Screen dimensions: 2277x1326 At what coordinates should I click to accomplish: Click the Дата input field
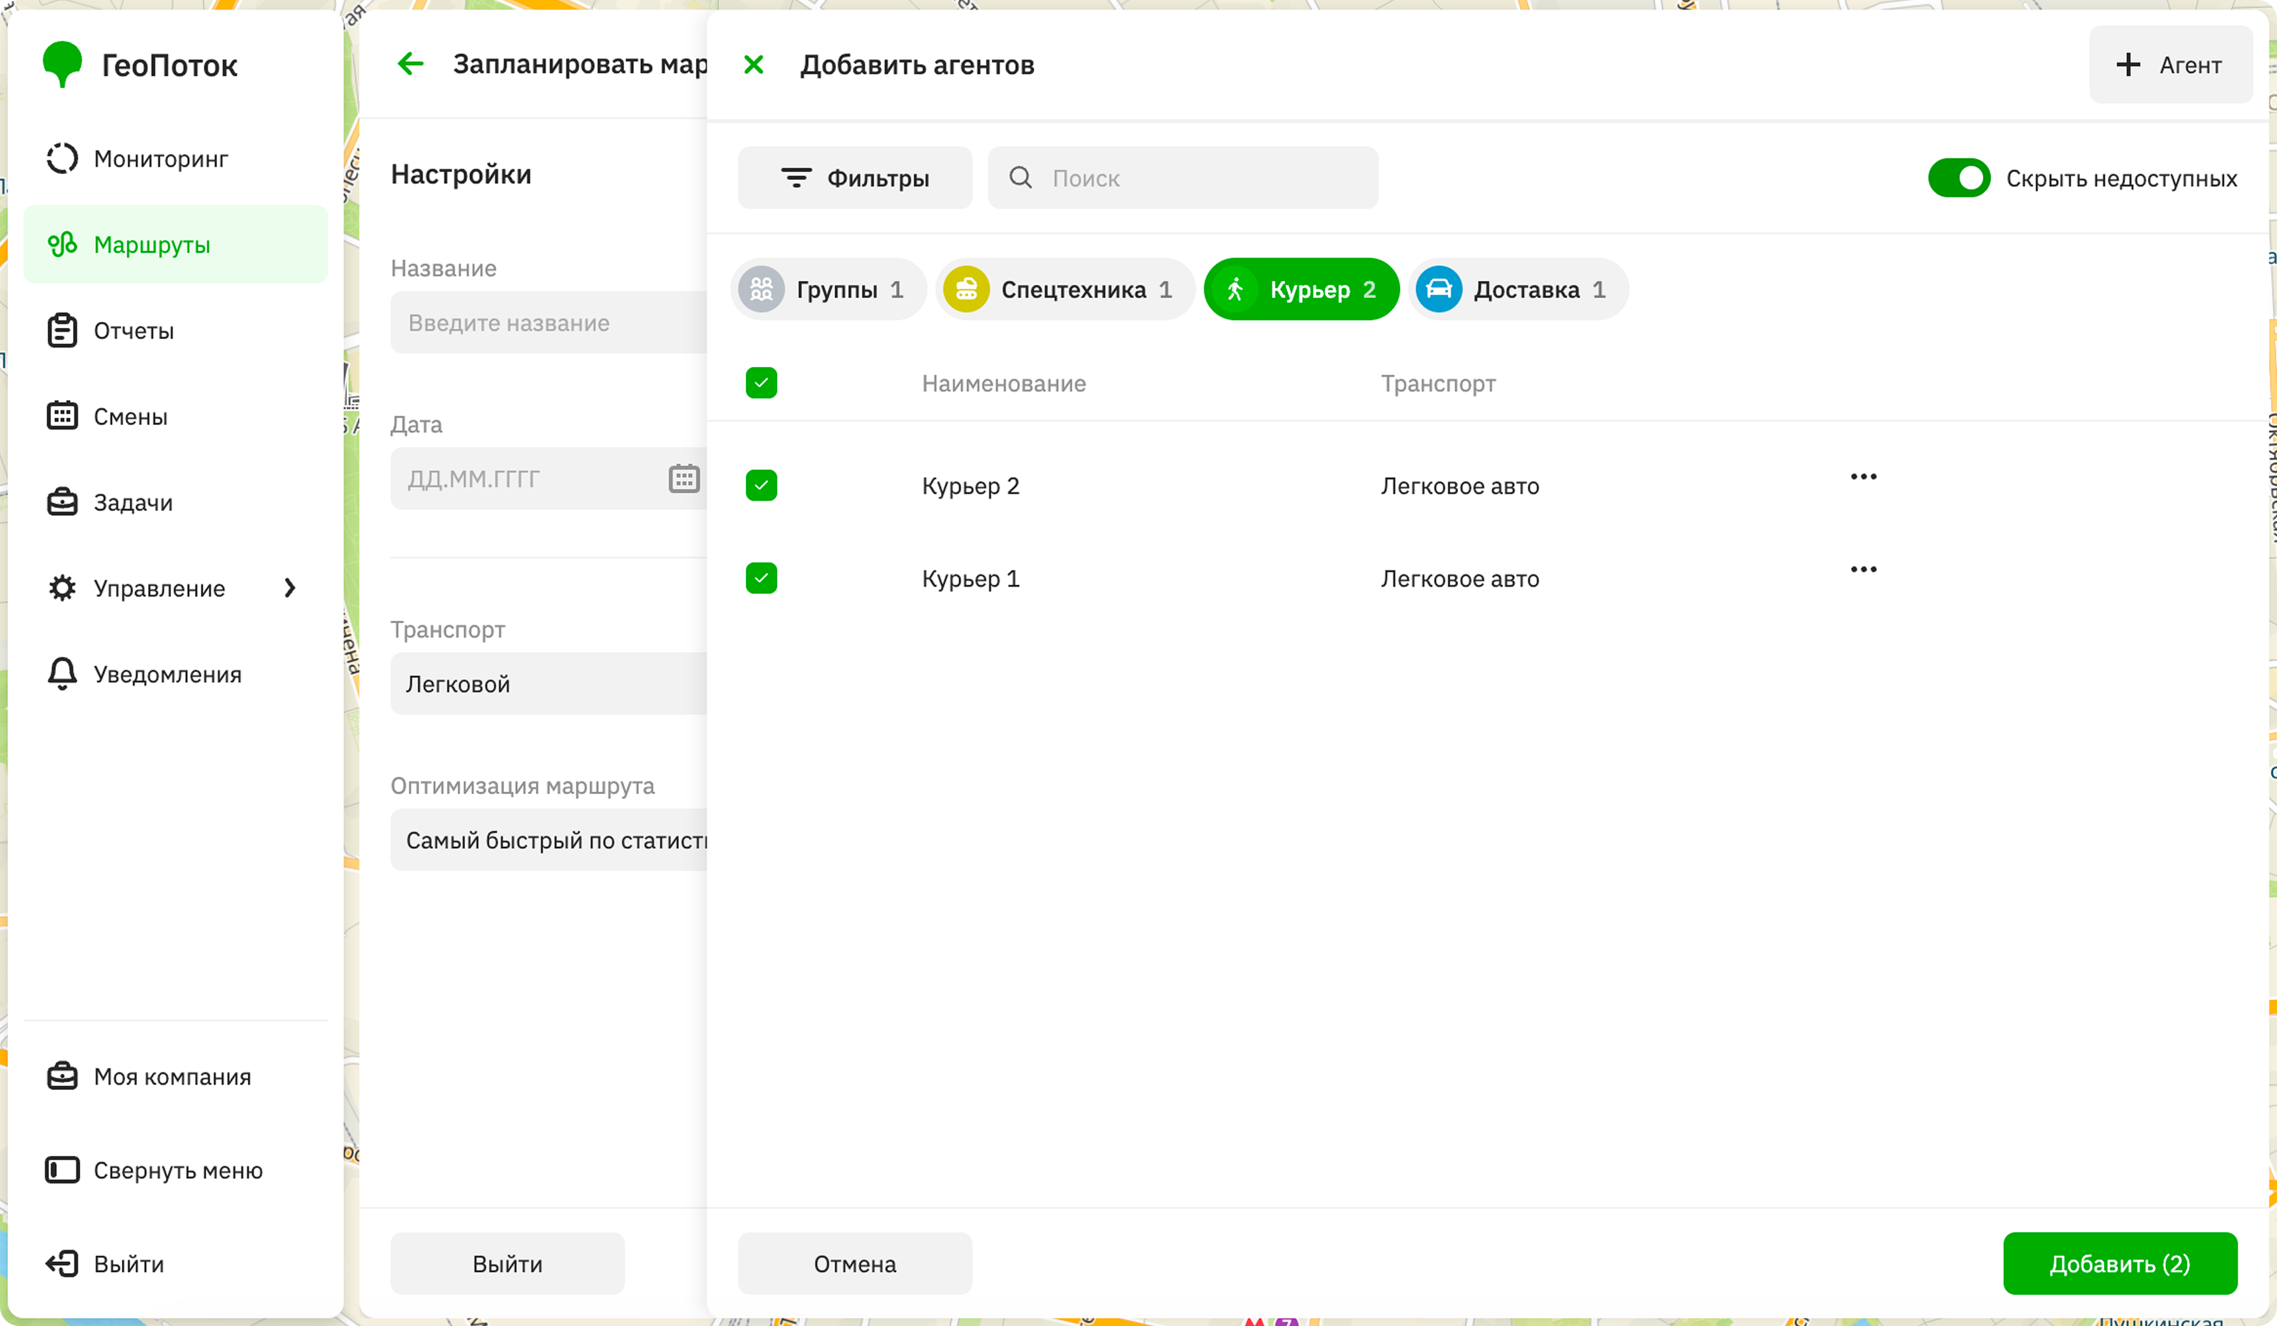(548, 479)
